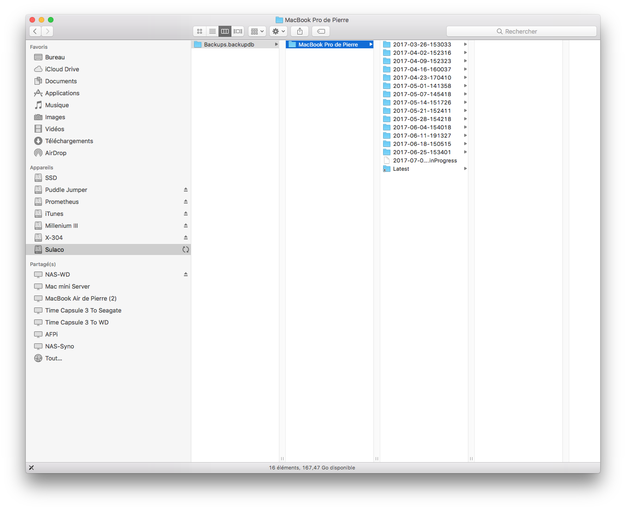The width and height of the screenshot is (626, 510).
Task: Switch to column view mode
Action: pyautogui.click(x=225, y=31)
